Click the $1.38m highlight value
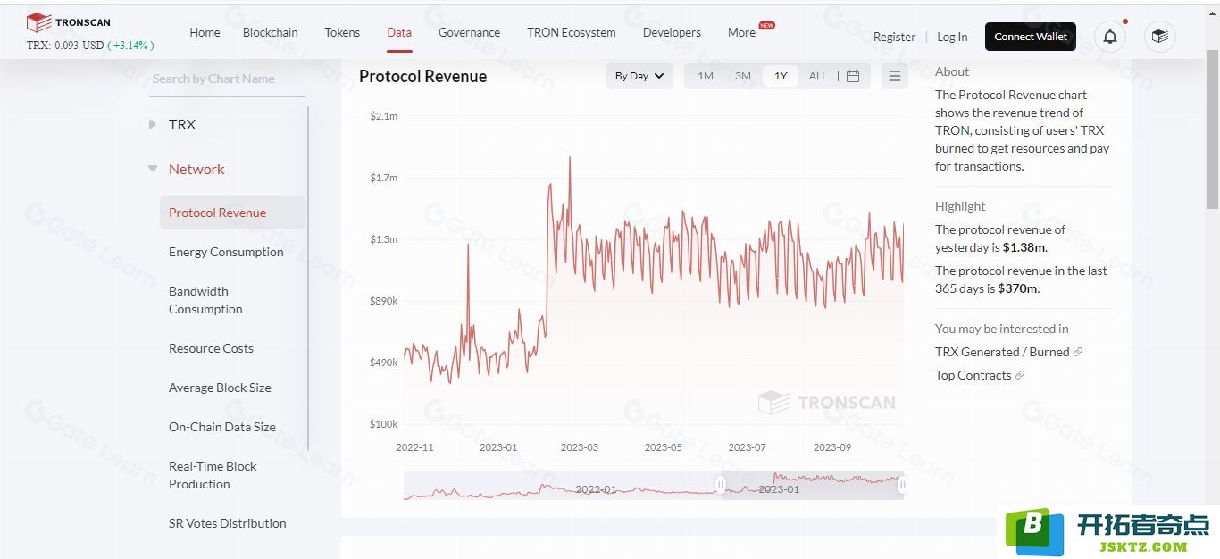The width and height of the screenshot is (1220, 559). [1024, 247]
